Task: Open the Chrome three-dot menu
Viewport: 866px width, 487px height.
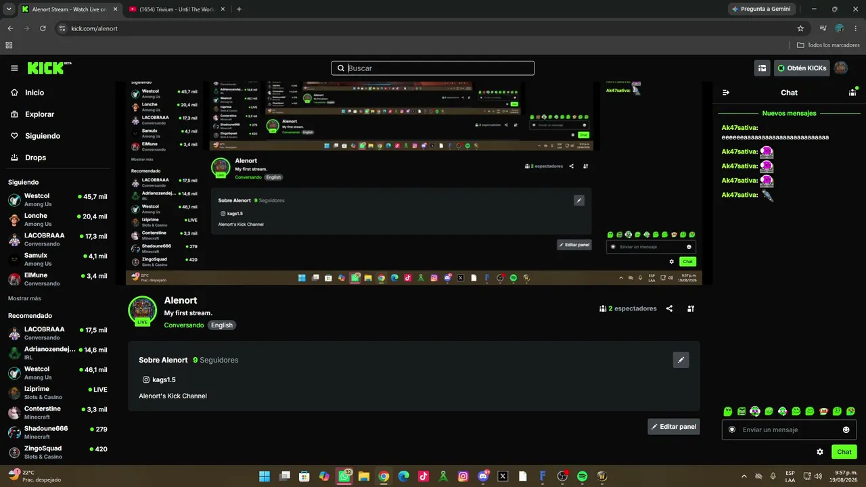Action: [856, 28]
